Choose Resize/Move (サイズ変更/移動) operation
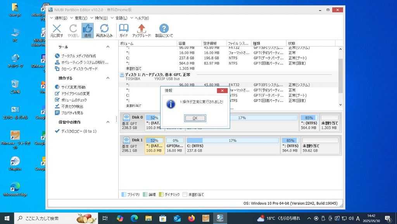Screen dimensions: 397x224 click(73, 87)
